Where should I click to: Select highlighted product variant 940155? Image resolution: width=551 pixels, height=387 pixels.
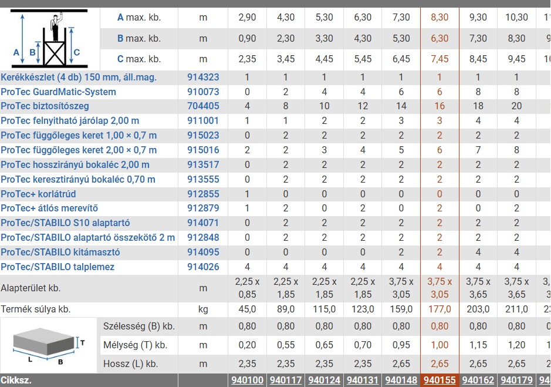coord(440,381)
